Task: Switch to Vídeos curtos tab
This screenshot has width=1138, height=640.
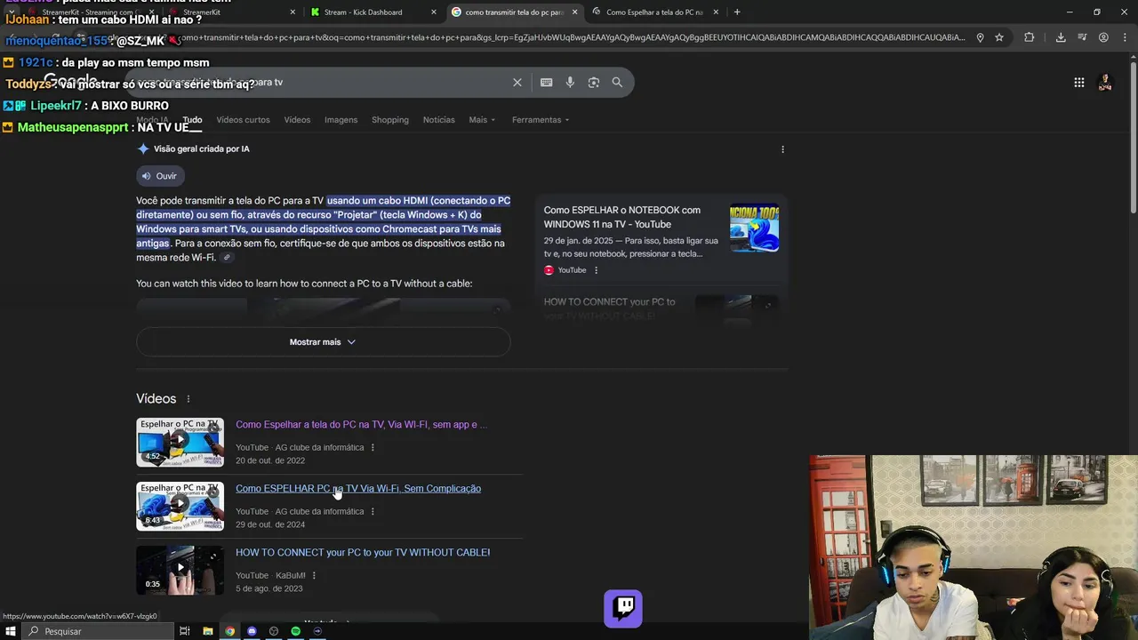Action: pyautogui.click(x=243, y=120)
